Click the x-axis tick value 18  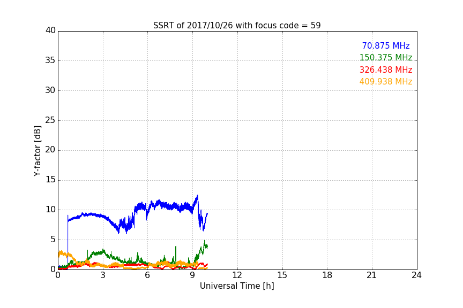tap(327, 275)
